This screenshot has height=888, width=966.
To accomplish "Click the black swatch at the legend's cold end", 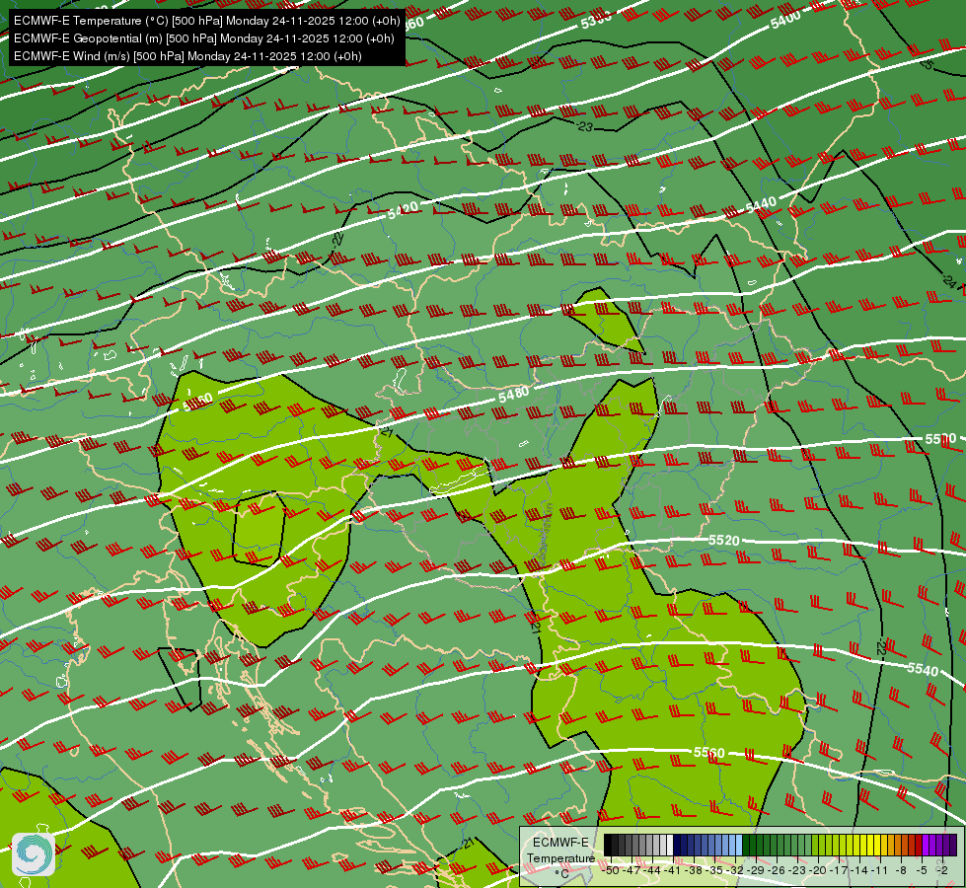I will tap(608, 845).
